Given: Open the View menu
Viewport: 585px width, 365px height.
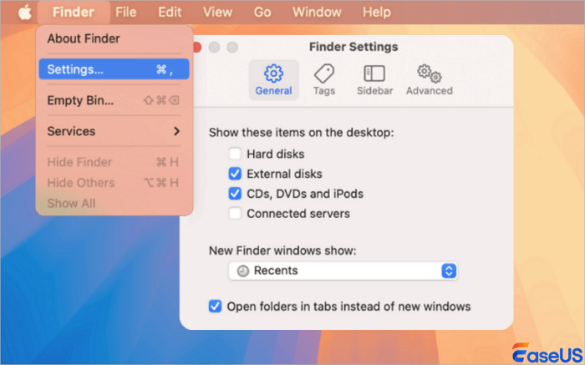Looking at the screenshot, I should tap(217, 12).
